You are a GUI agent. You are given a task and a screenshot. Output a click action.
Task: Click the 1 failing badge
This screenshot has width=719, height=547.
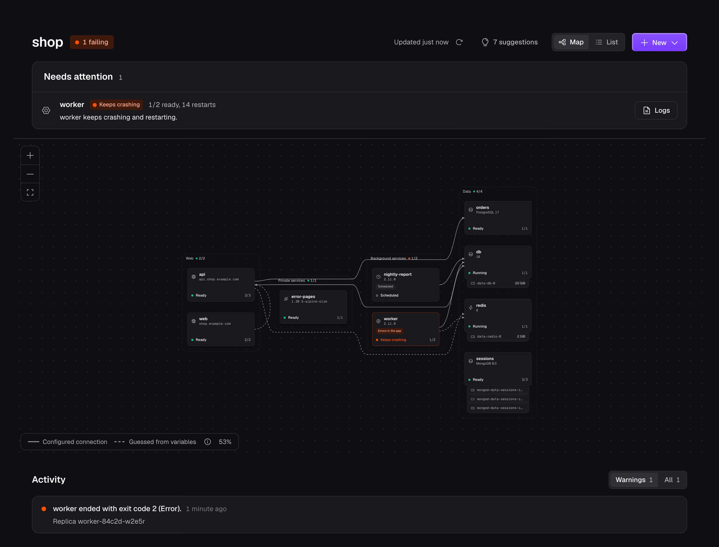92,42
